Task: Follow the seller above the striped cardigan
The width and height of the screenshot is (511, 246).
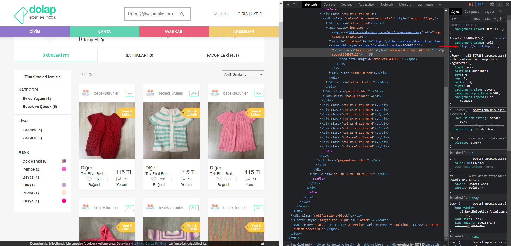Action: tap(194, 93)
